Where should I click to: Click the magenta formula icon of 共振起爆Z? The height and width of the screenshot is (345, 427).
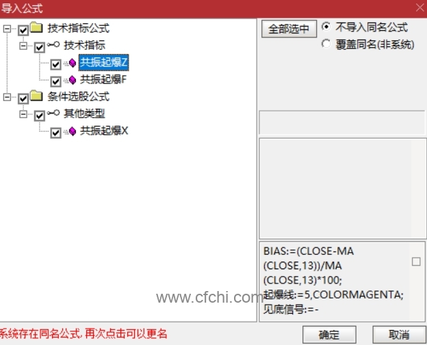73,63
